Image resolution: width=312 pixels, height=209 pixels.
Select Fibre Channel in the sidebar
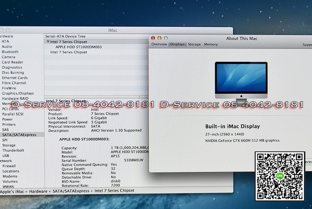tap(14, 83)
